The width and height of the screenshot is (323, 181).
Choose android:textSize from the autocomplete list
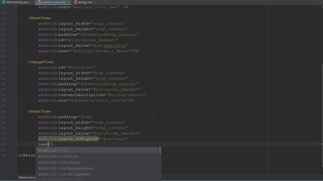97,156
